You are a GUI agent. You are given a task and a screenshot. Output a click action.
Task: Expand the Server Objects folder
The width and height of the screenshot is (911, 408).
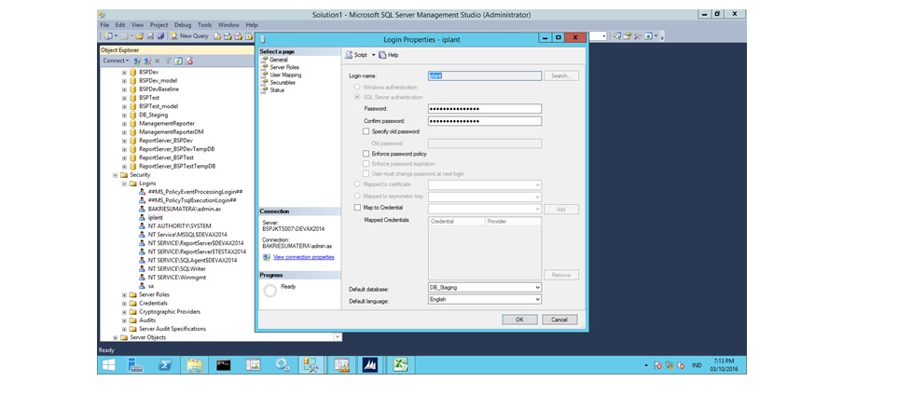tap(115, 337)
